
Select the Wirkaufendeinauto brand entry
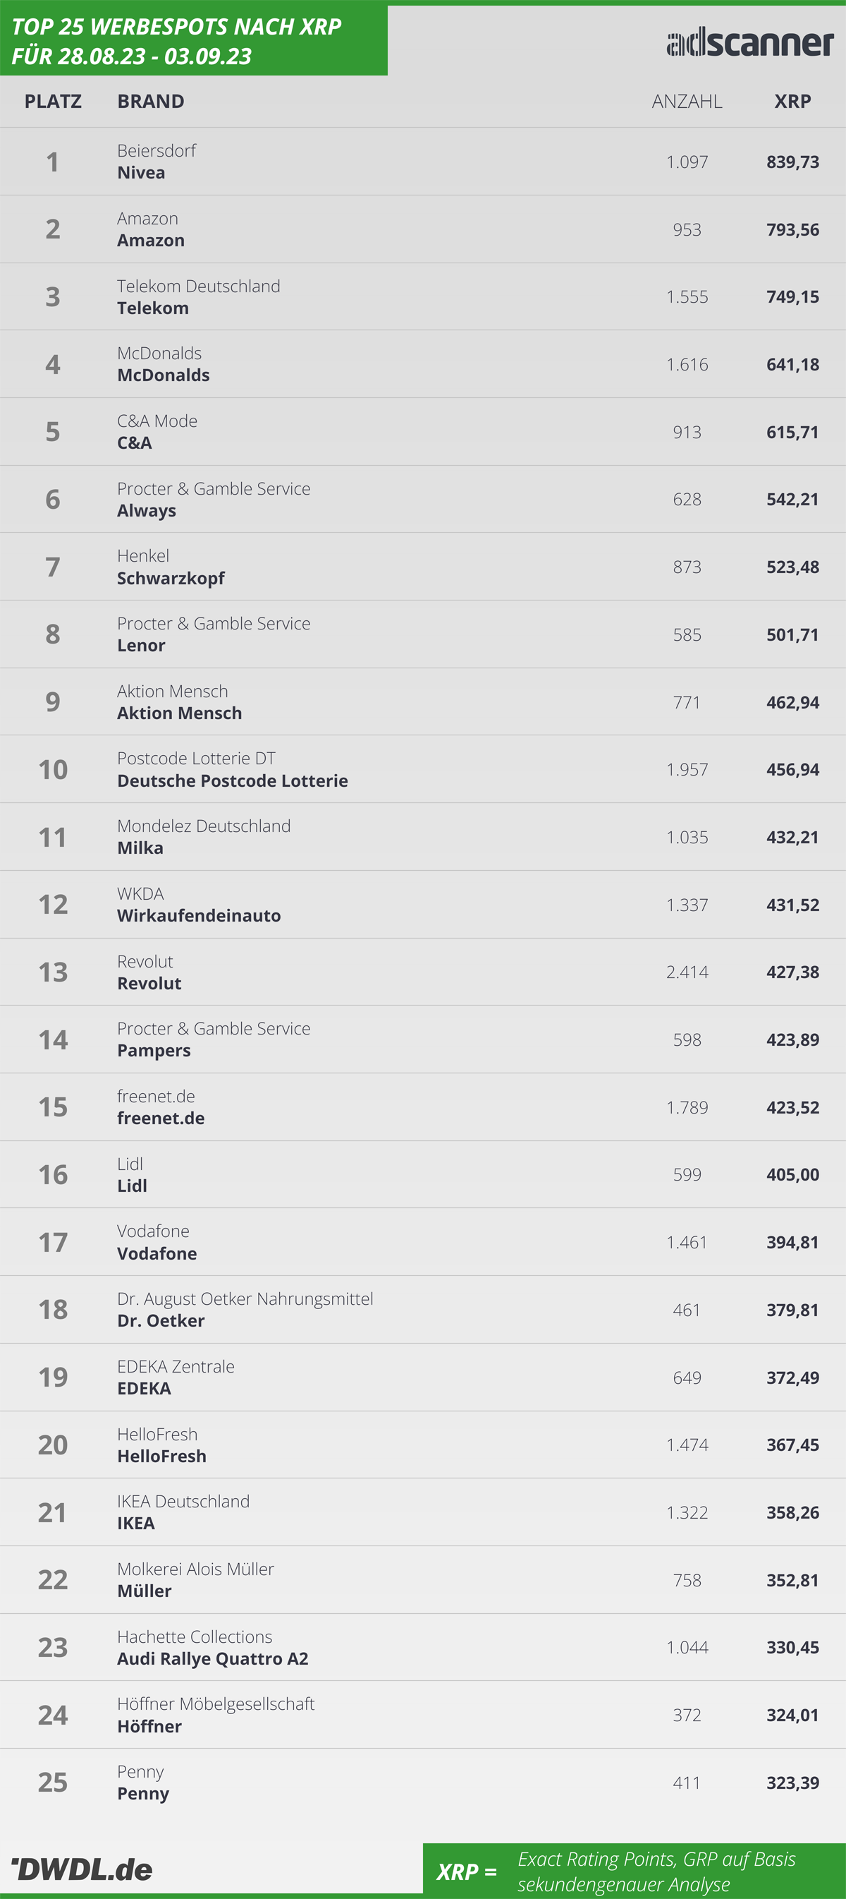pos(199,915)
